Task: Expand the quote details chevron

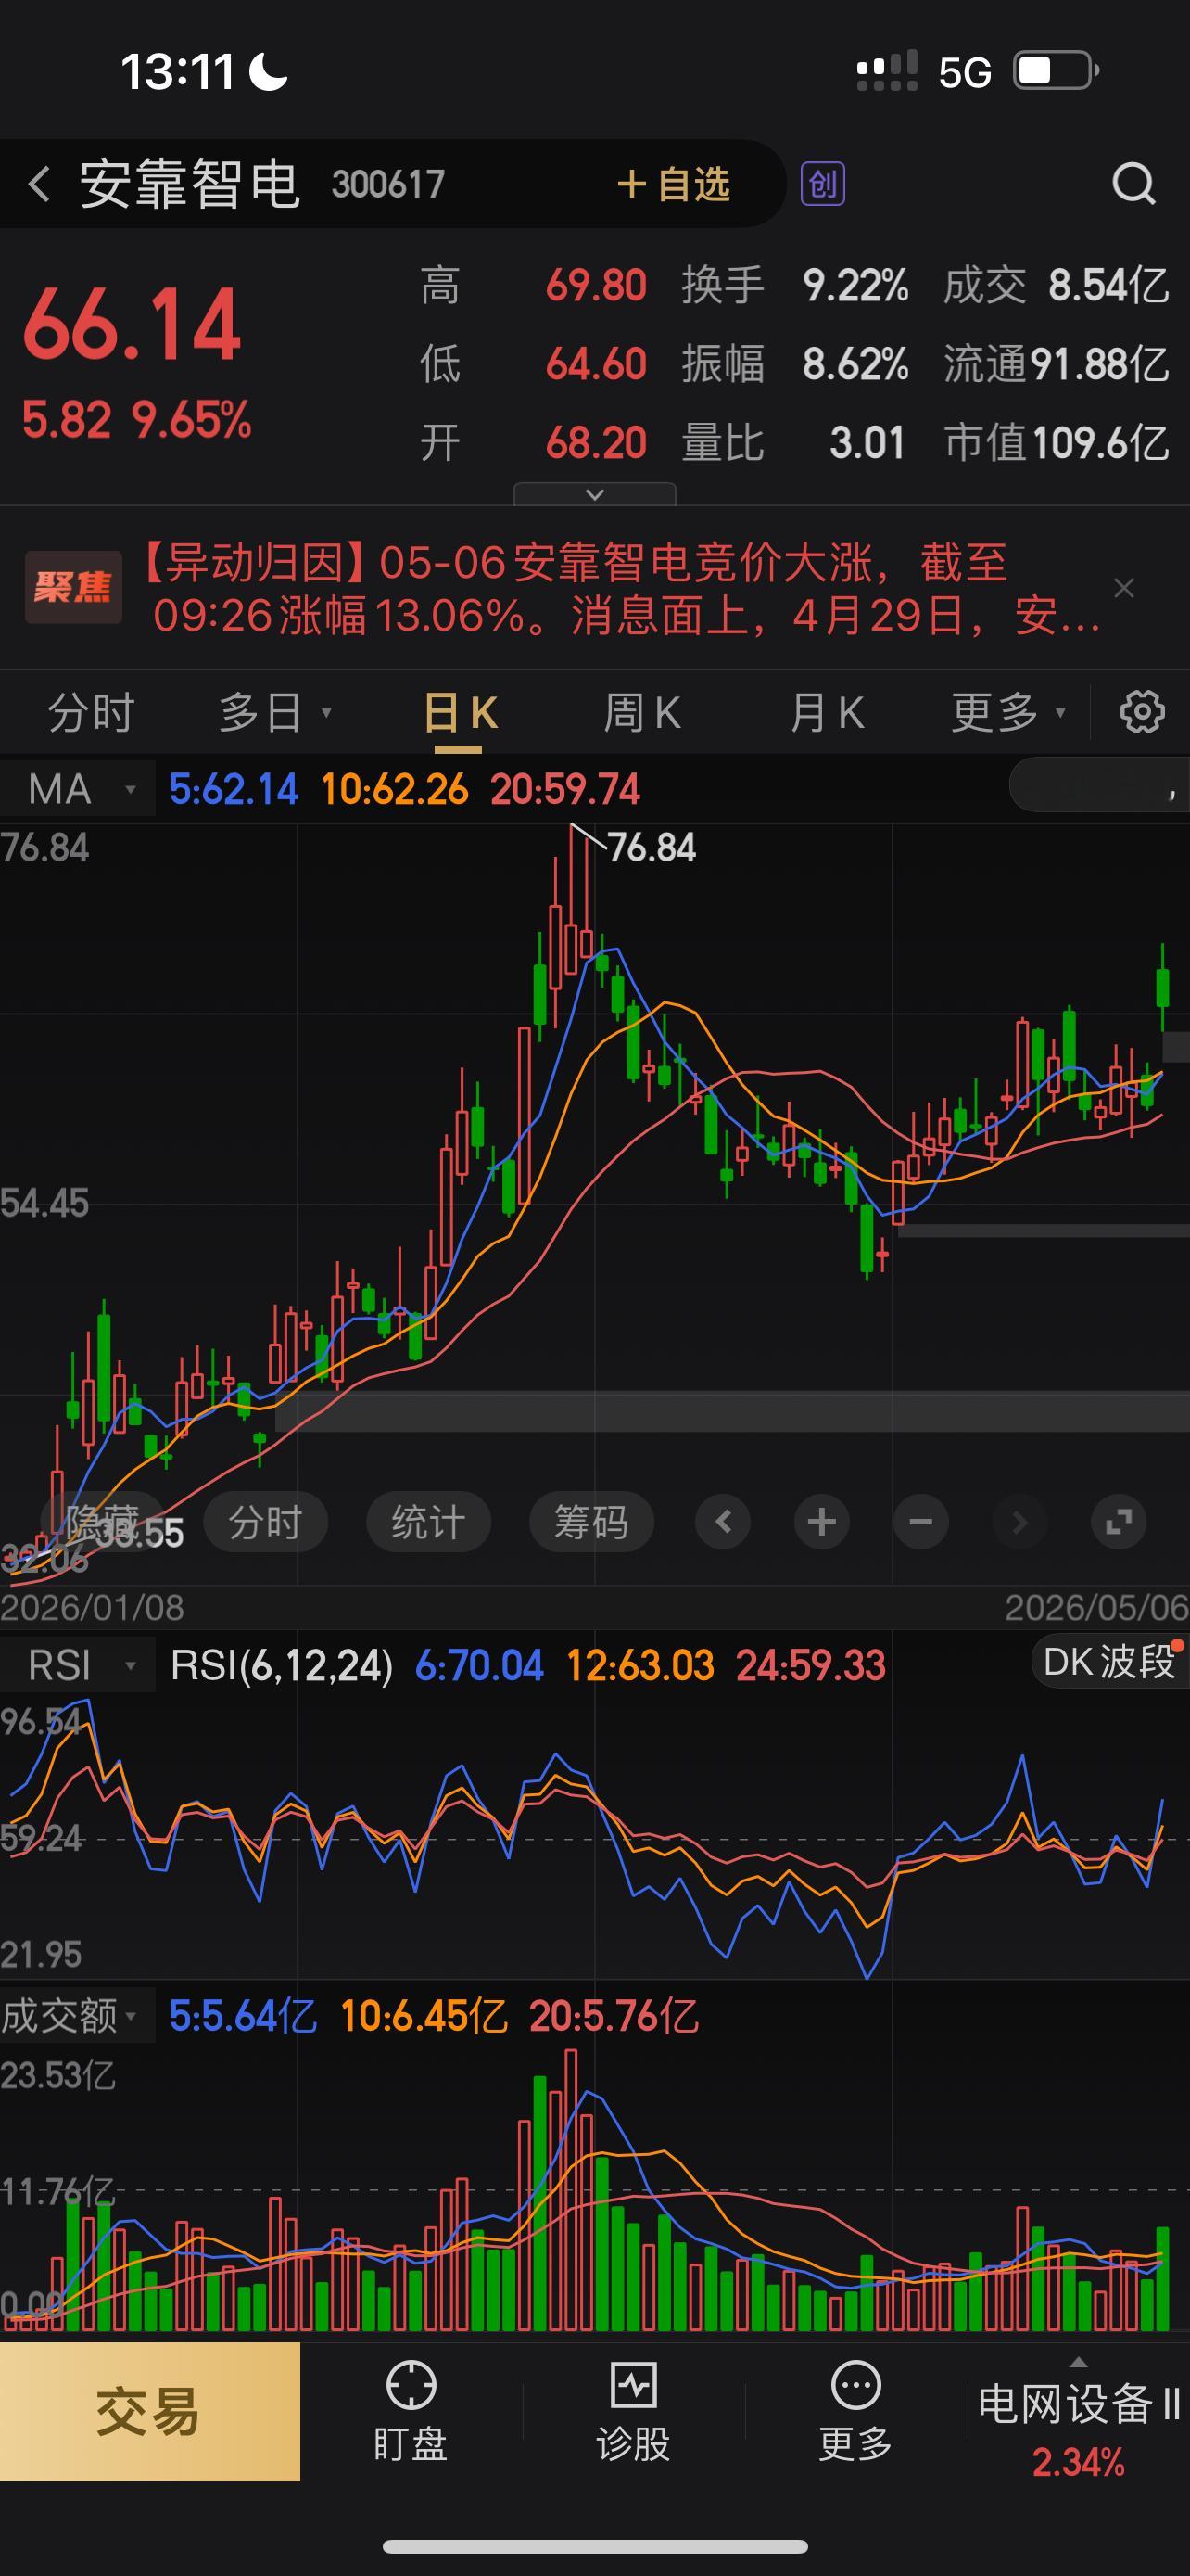Action: coord(594,494)
